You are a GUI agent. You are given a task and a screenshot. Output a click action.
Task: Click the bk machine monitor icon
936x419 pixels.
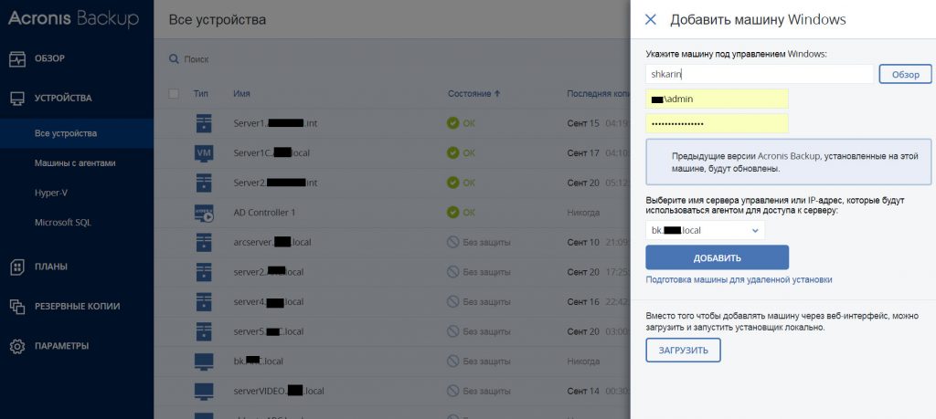point(204,361)
